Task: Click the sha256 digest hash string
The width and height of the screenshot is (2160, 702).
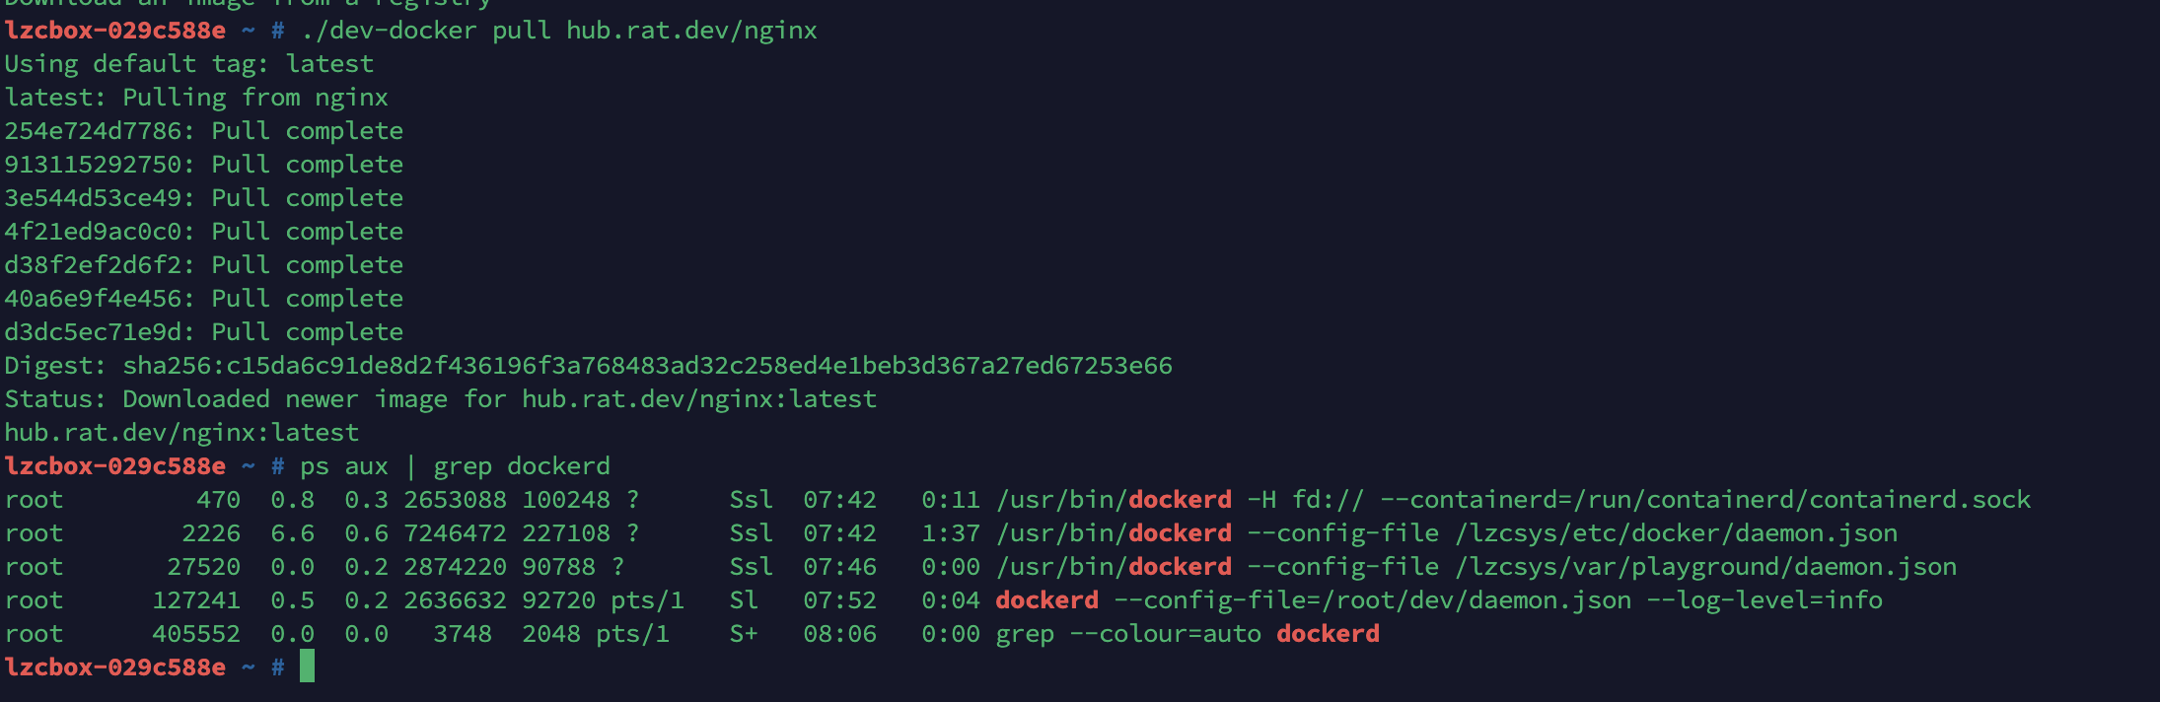Action: 648,366
